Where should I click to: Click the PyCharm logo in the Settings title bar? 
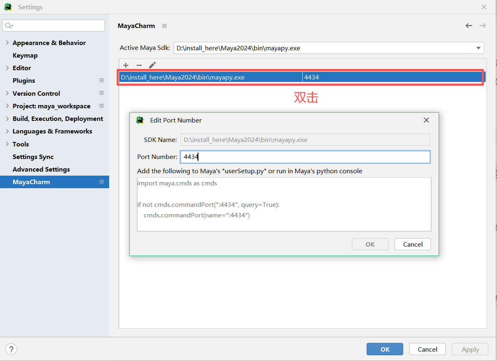pyautogui.click(x=8, y=7)
